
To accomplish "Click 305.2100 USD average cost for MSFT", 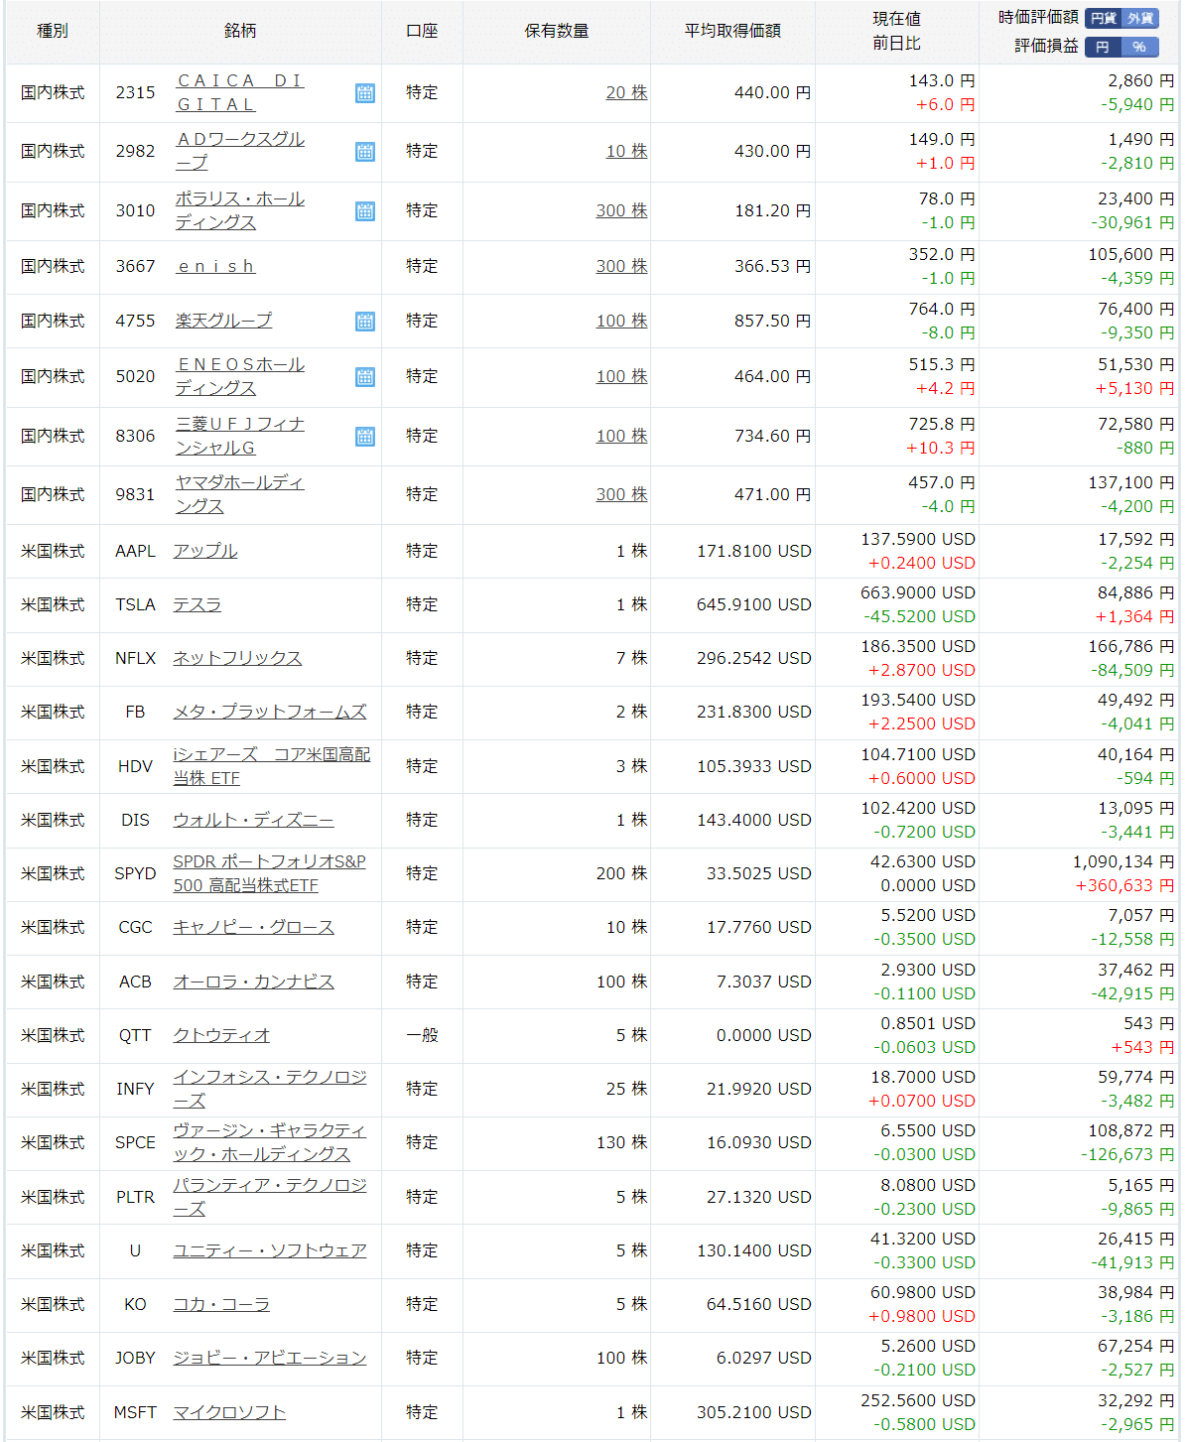I will 754,1412.
